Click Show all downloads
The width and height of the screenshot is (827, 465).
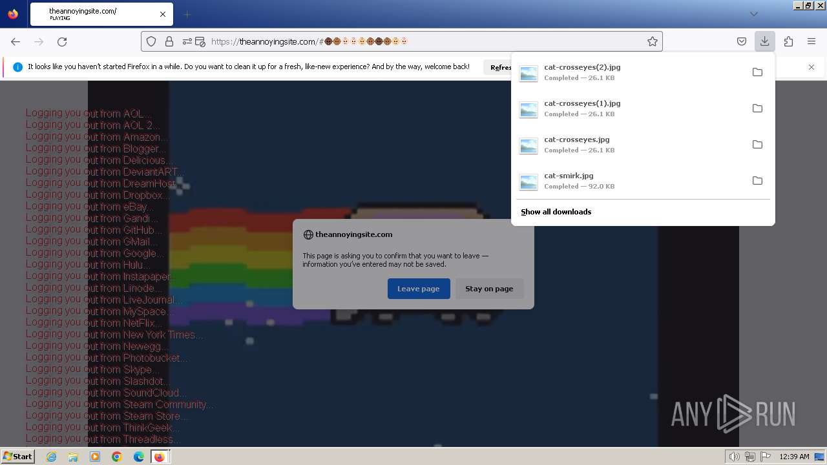pyautogui.click(x=556, y=212)
